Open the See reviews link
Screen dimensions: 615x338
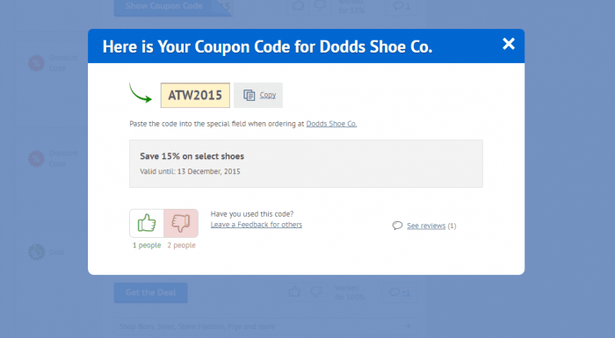click(426, 226)
